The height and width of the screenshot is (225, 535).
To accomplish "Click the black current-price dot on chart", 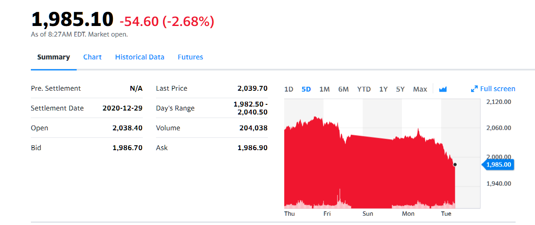I will click(x=455, y=165).
